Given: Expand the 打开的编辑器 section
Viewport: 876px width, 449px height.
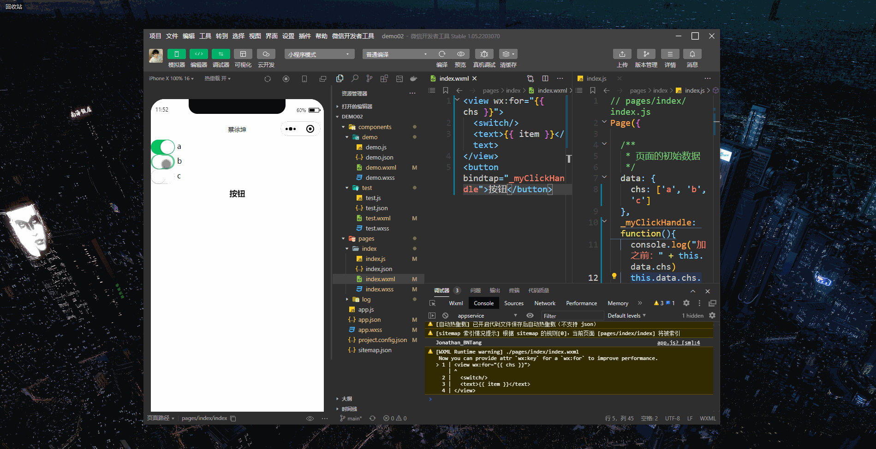Looking at the screenshot, I should 357,106.
